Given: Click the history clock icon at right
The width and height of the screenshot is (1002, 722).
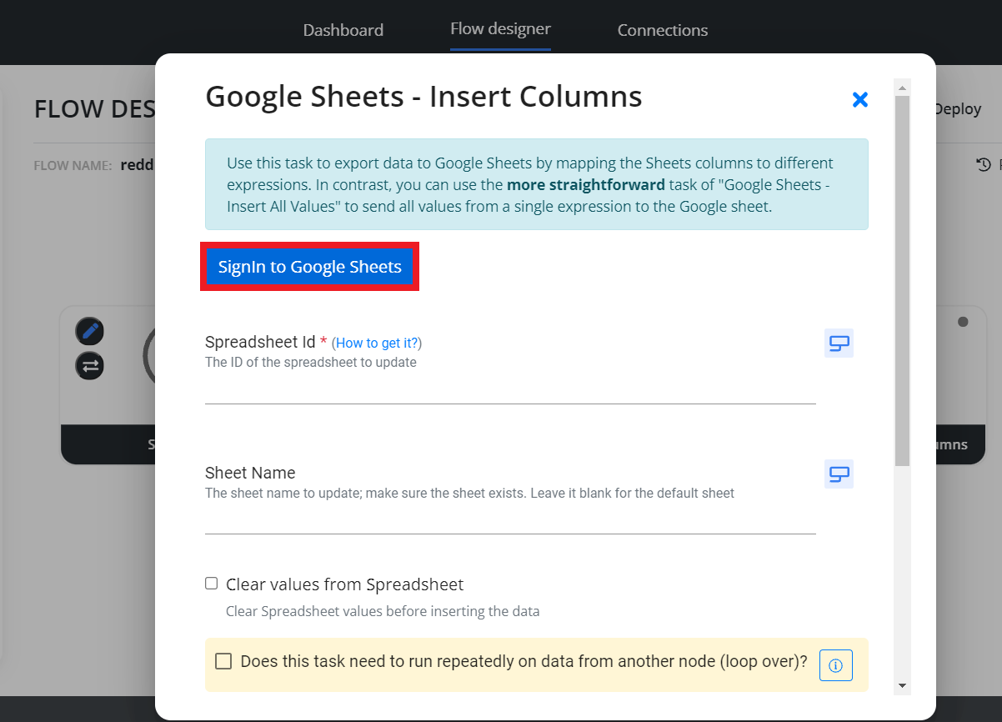Looking at the screenshot, I should pos(984,165).
